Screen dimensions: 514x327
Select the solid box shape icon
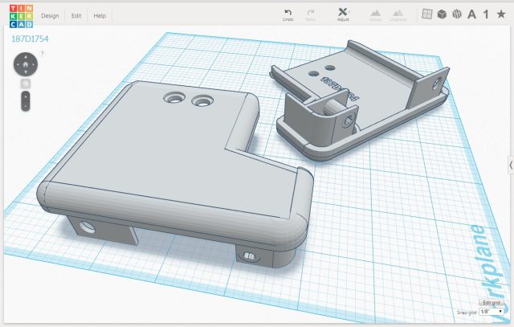point(442,14)
